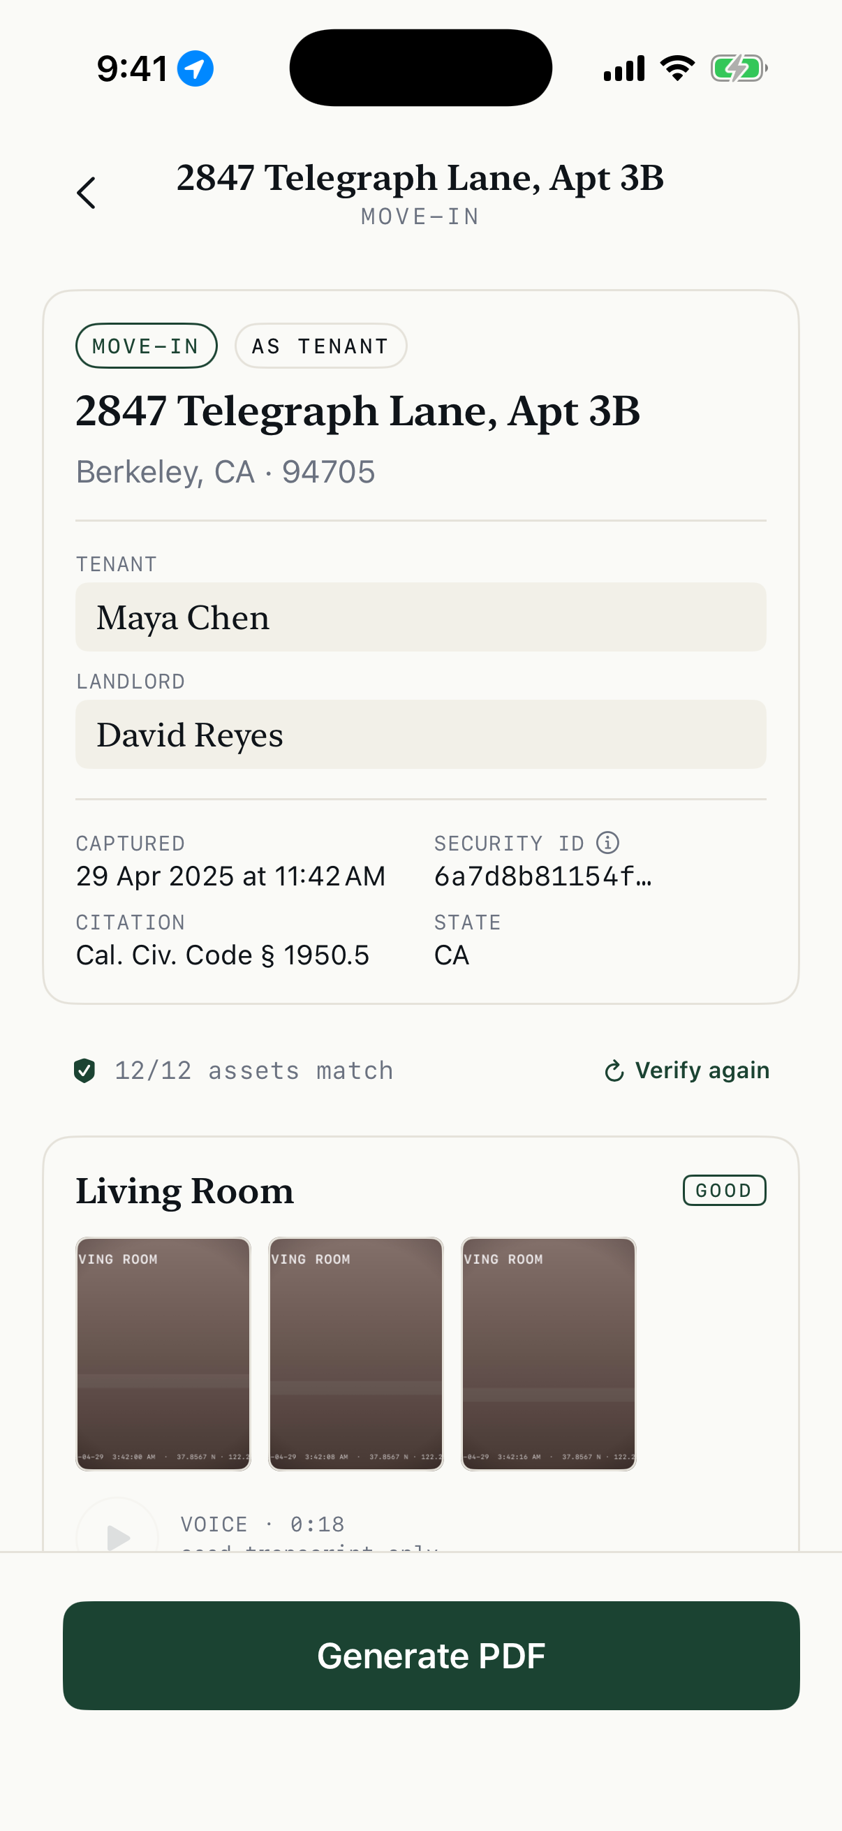Select the landlord field showing David Reyes
The width and height of the screenshot is (842, 1831).
(x=420, y=734)
